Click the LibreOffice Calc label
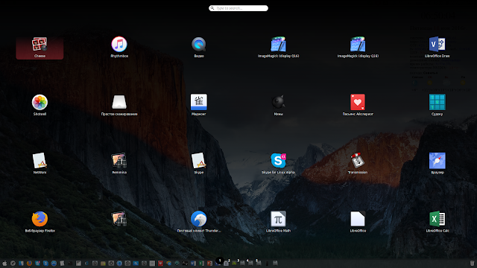The width and height of the screenshot is (477, 268). pyautogui.click(x=437, y=231)
